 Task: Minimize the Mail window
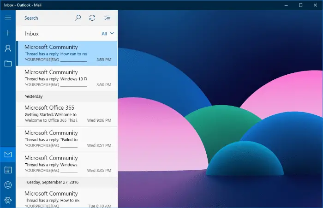click(286, 5)
